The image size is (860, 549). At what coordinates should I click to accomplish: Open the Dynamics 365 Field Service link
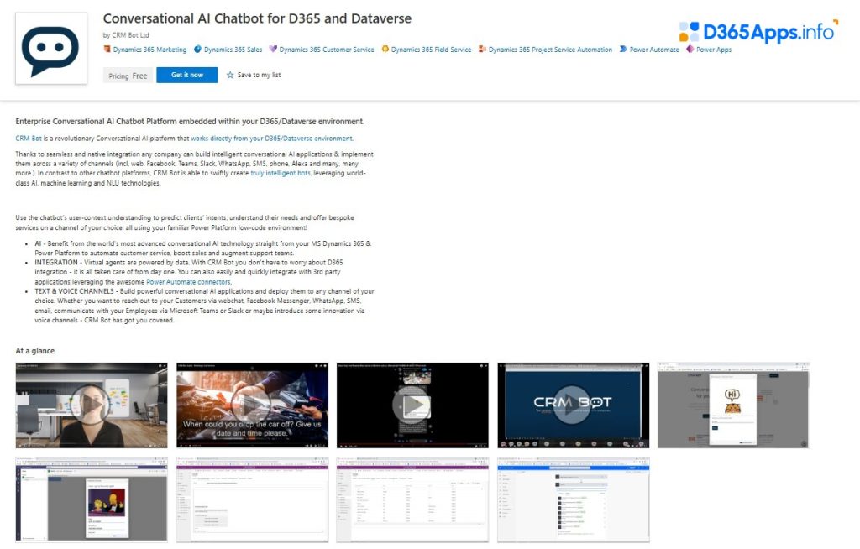431,50
